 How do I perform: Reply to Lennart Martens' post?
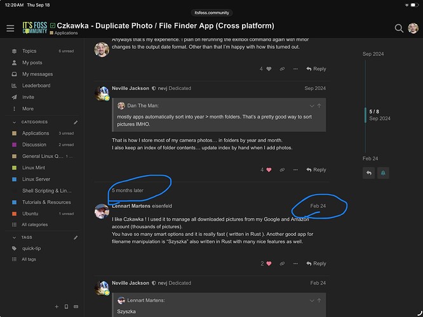point(316,264)
